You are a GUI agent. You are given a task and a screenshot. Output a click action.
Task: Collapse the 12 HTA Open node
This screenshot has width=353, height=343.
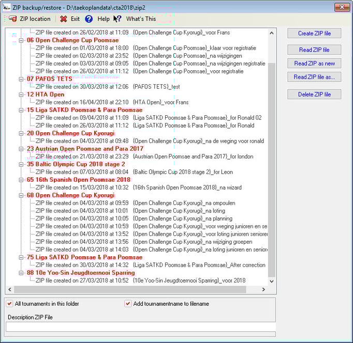21,95
